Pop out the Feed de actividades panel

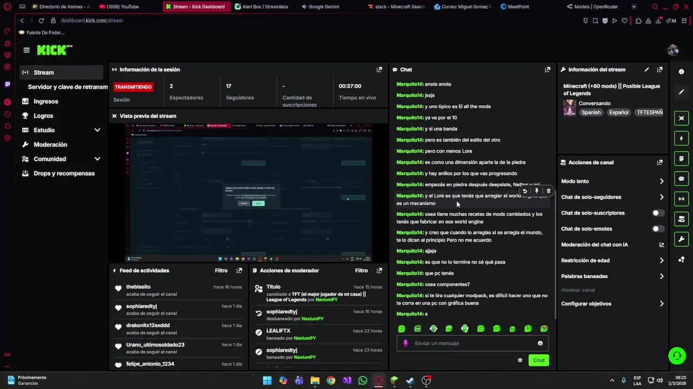click(x=239, y=271)
